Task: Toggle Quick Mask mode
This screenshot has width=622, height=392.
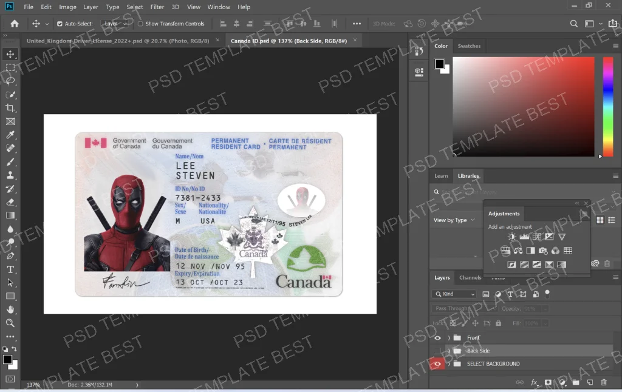Action: click(10, 379)
